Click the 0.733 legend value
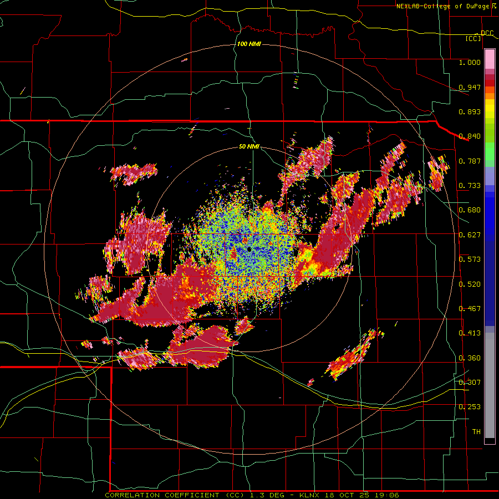 470,186
